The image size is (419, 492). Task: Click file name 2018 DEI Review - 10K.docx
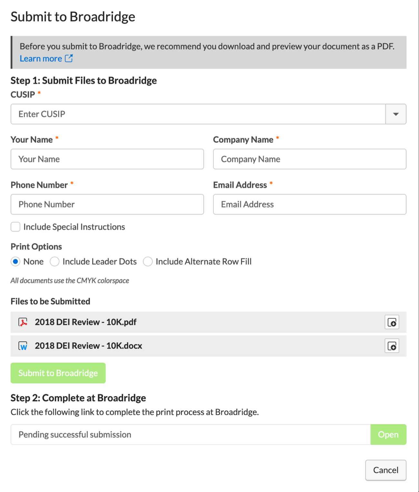(x=89, y=346)
